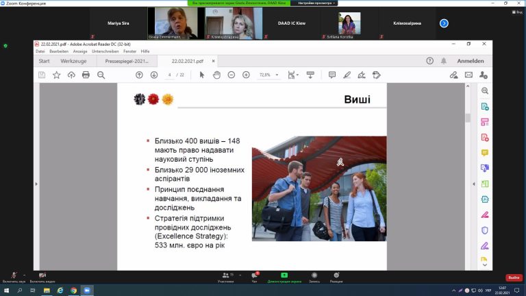The height and width of the screenshot is (296, 526).
Task: Click the page number input field
Action: (x=171, y=75)
